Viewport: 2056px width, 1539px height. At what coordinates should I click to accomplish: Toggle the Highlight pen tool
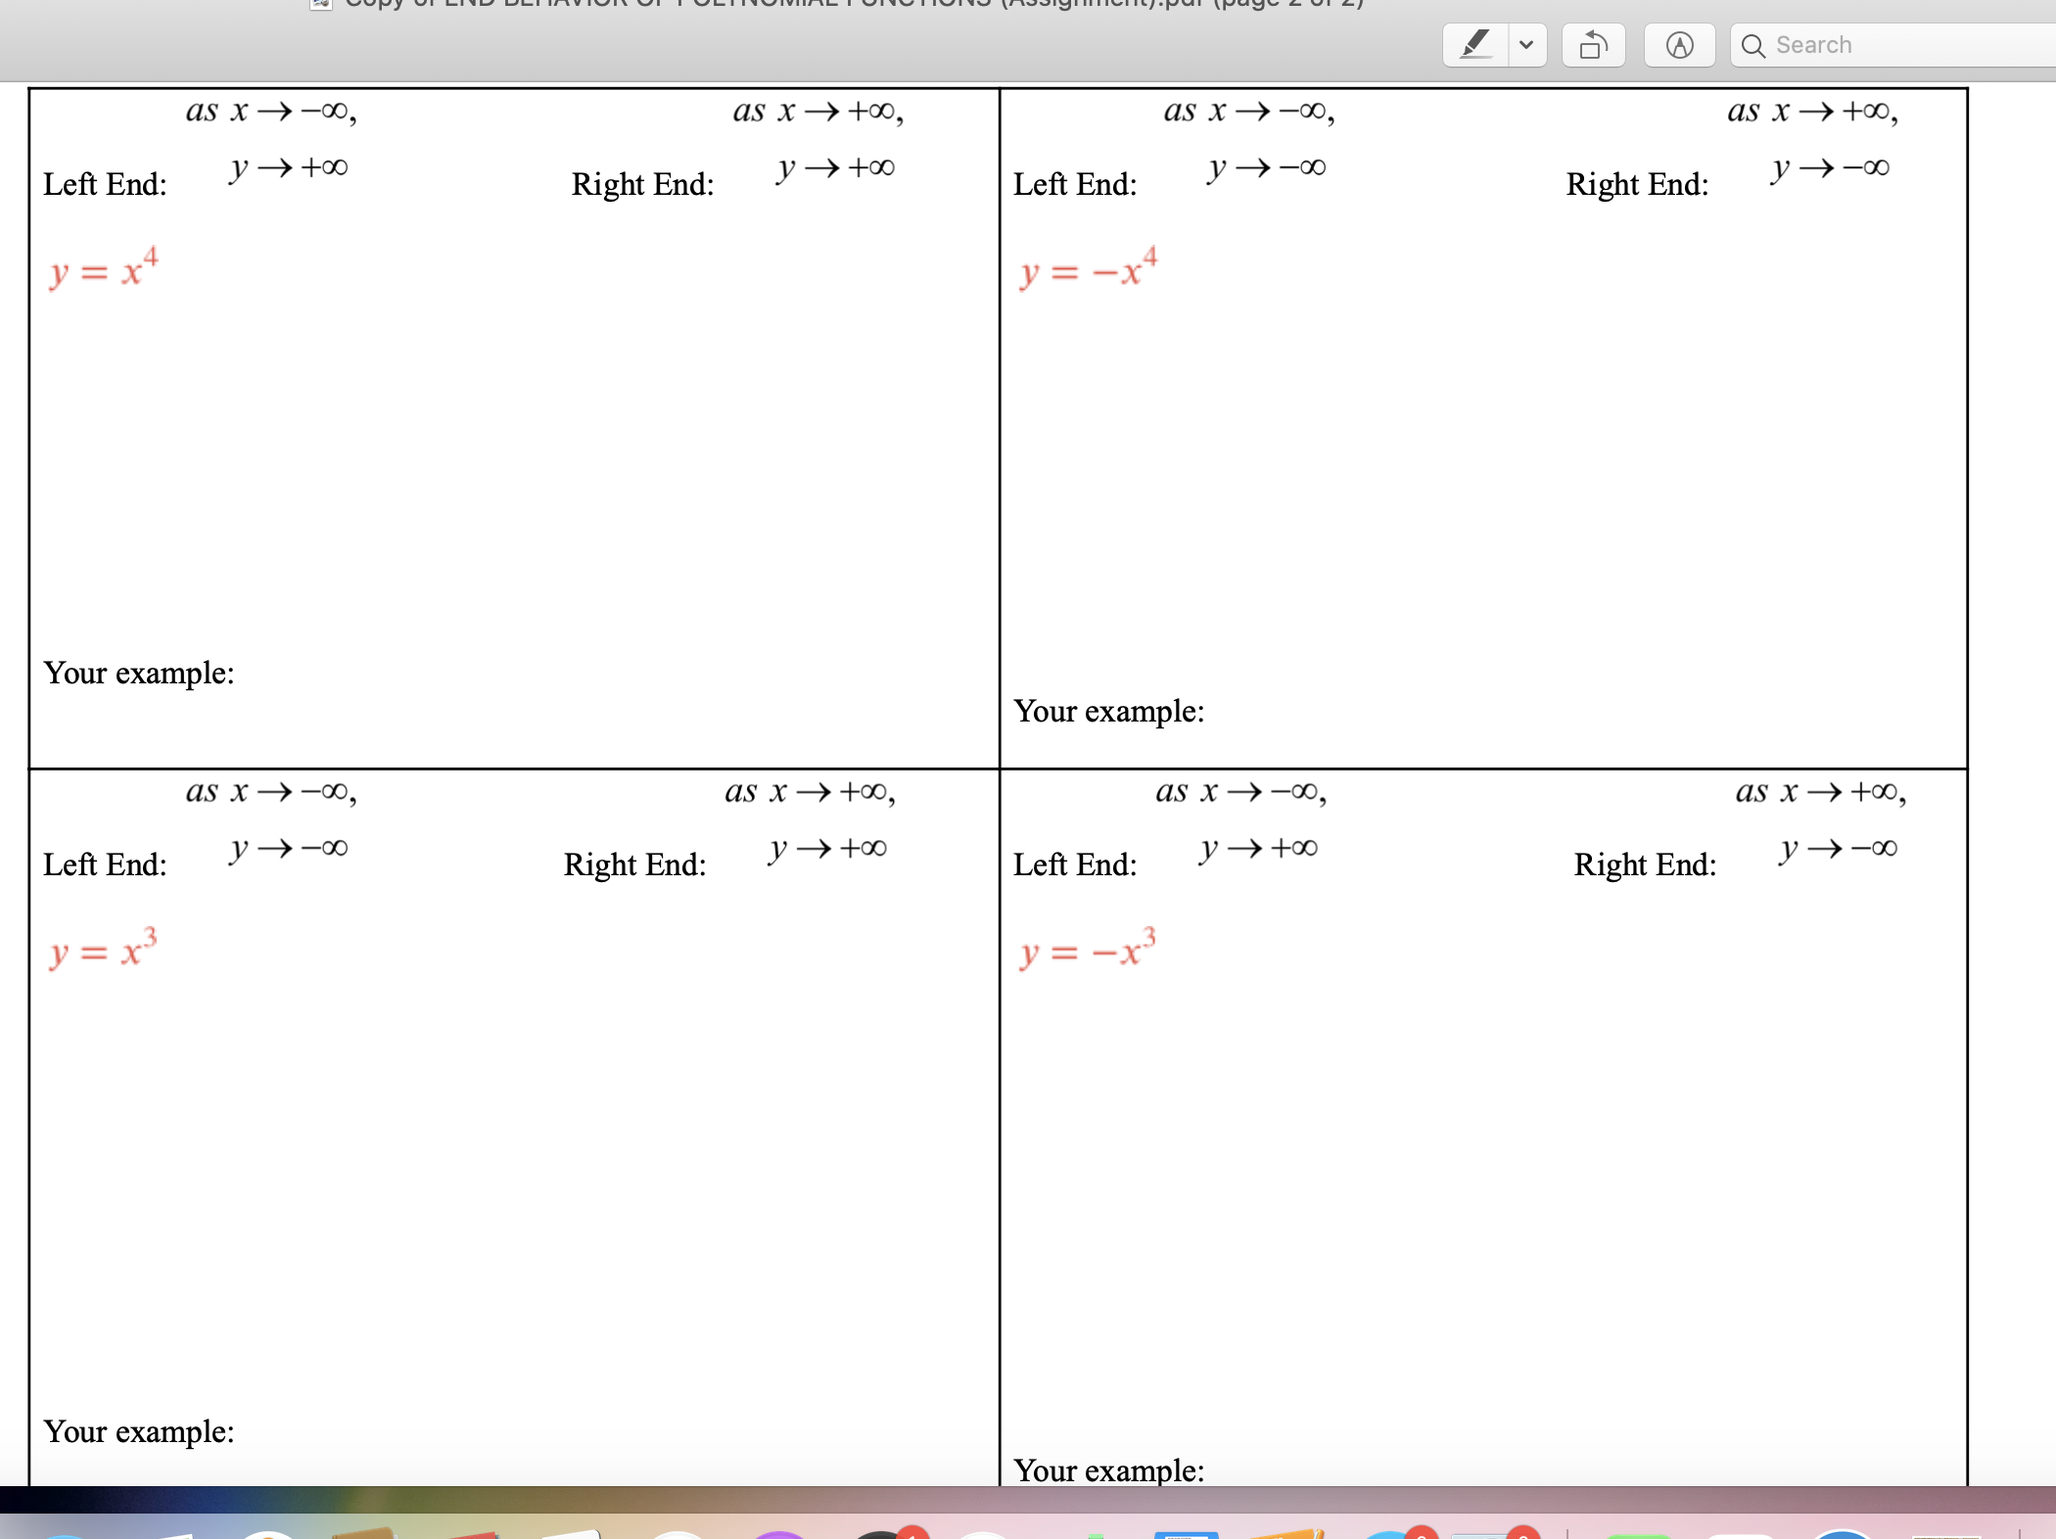click(1475, 45)
